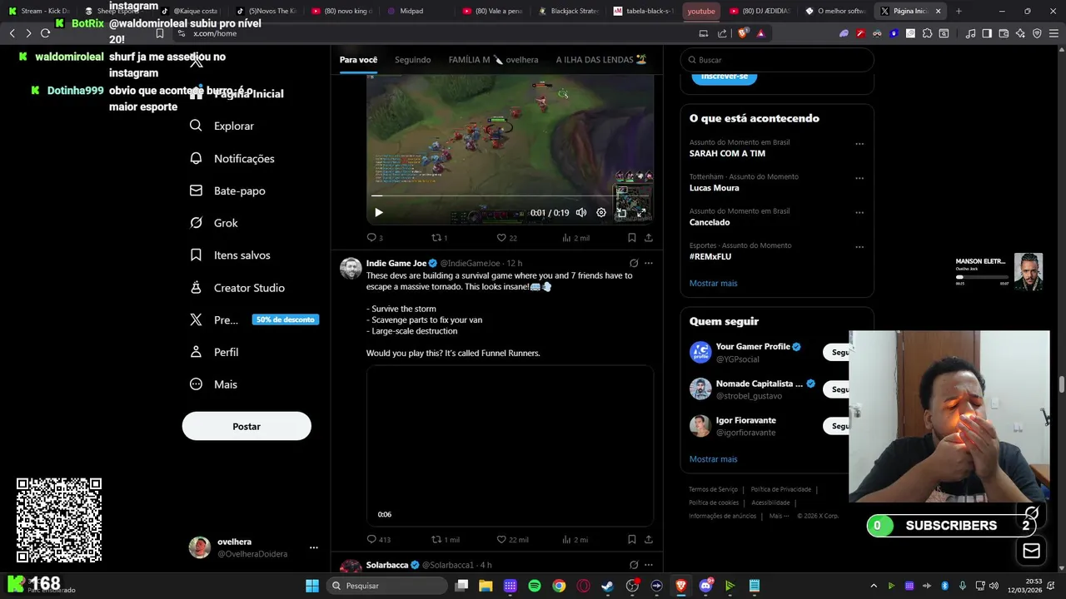
Task: Click the Inscrever-se button
Action: pyautogui.click(x=725, y=76)
